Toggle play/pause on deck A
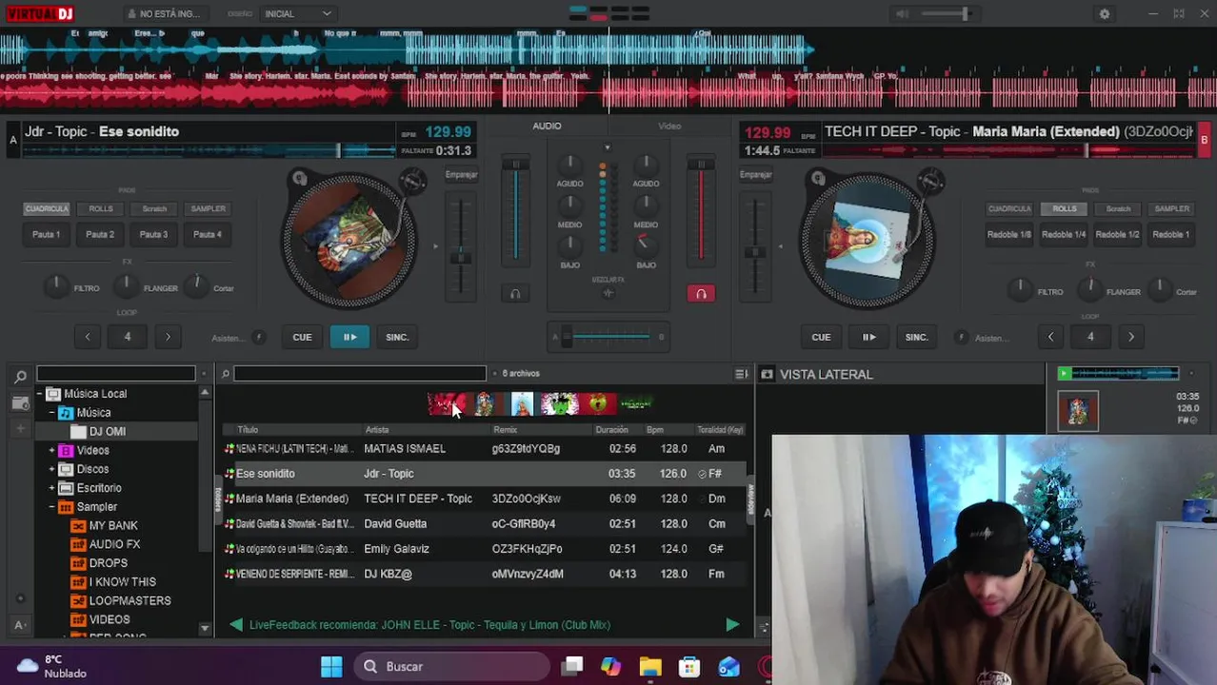This screenshot has width=1217, height=685. tap(349, 337)
